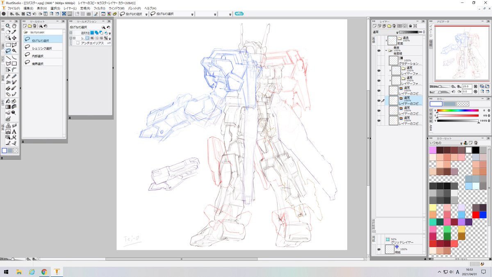Click the lock layer icon
Viewport: 492px width, 277px height.
click(410, 26)
